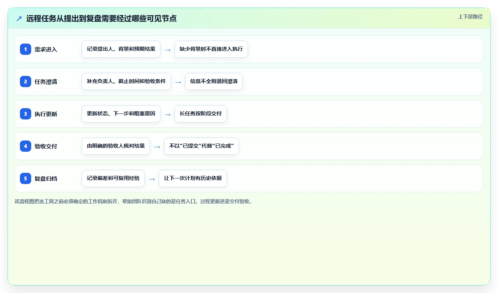
Task: Click the 记录偏差和可复用经验 node
Action: tap(113, 178)
